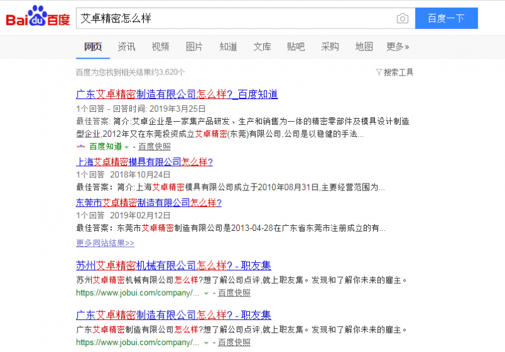This screenshot has width=505, height=352.
Task: Open 百度快照 next to 百度知道
Action: pos(154,147)
